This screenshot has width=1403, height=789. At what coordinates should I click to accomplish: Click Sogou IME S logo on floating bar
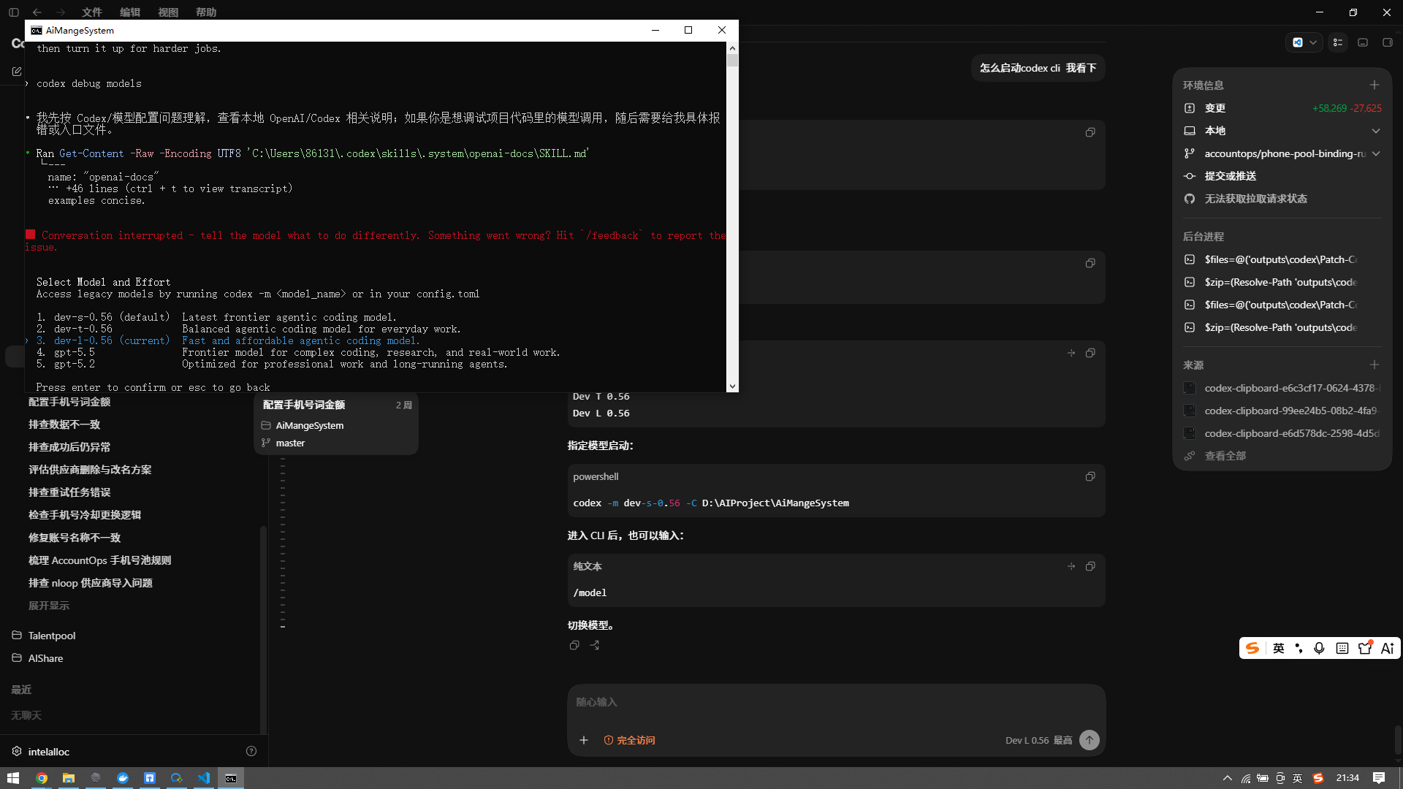(x=1252, y=648)
